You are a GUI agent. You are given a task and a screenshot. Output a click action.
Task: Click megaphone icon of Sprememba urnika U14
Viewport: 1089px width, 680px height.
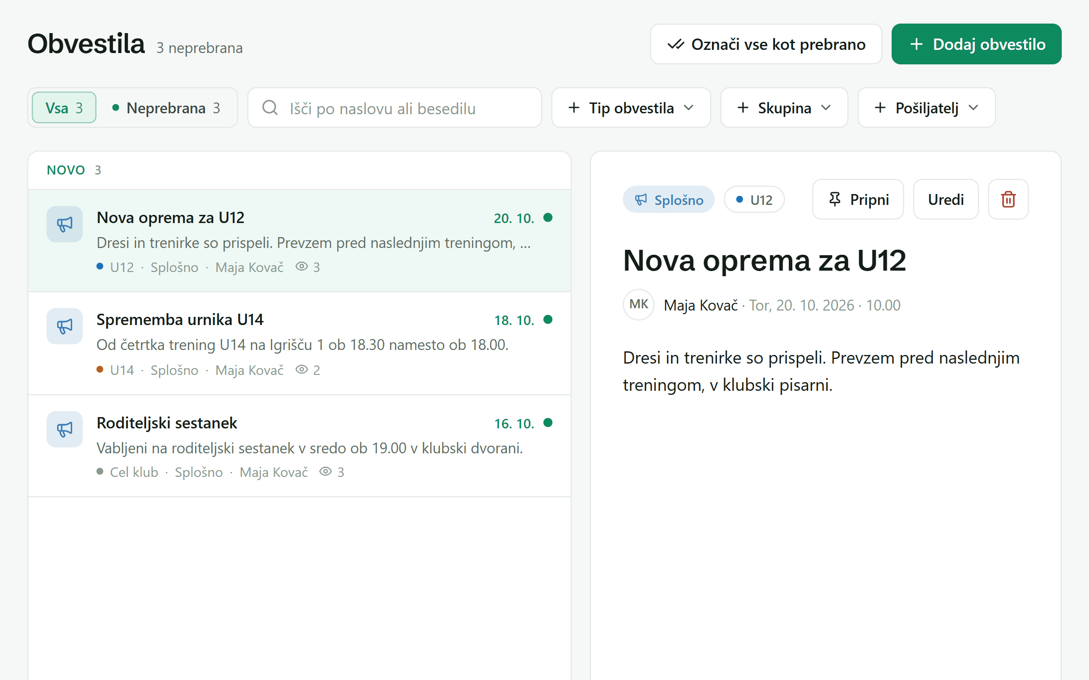tap(64, 326)
